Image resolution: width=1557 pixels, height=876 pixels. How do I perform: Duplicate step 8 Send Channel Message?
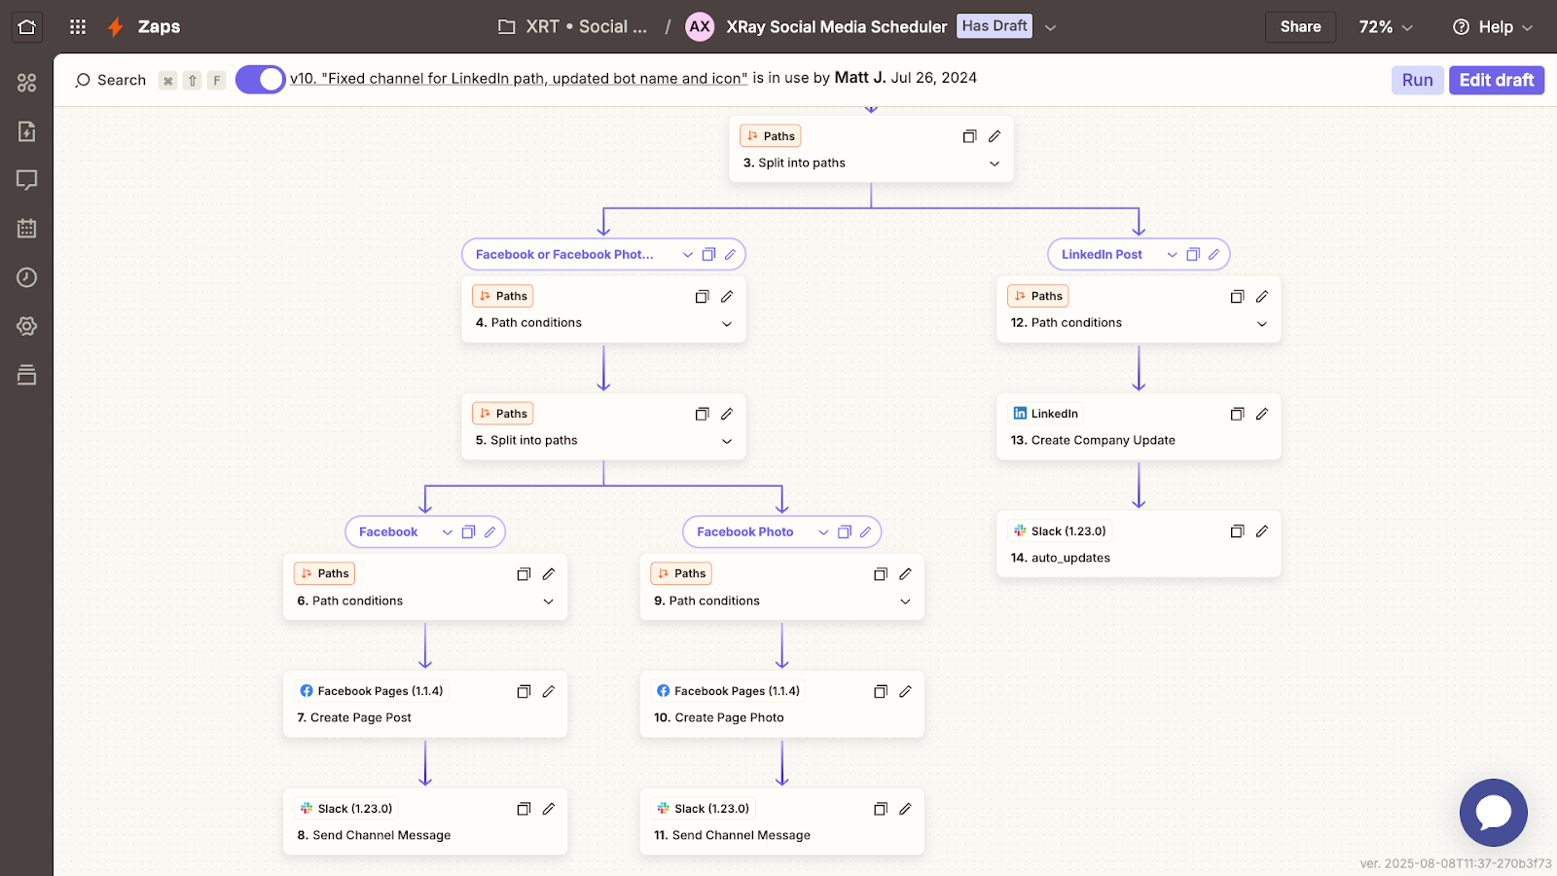click(x=524, y=809)
